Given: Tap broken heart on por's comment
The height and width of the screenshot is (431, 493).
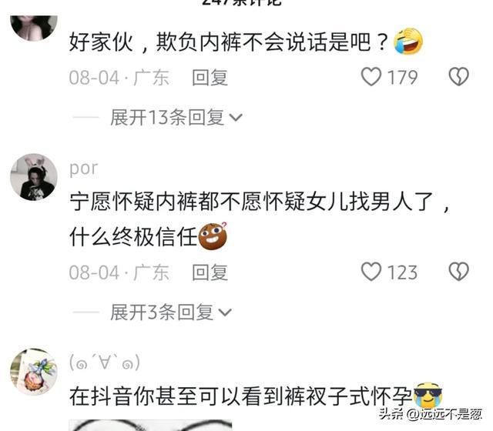Looking at the screenshot, I should coord(459,272).
